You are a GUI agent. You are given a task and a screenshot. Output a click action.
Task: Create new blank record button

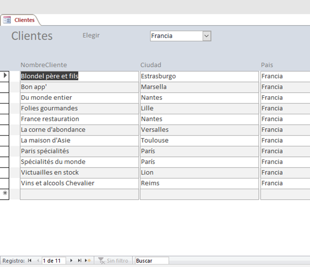click(x=88, y=261)
